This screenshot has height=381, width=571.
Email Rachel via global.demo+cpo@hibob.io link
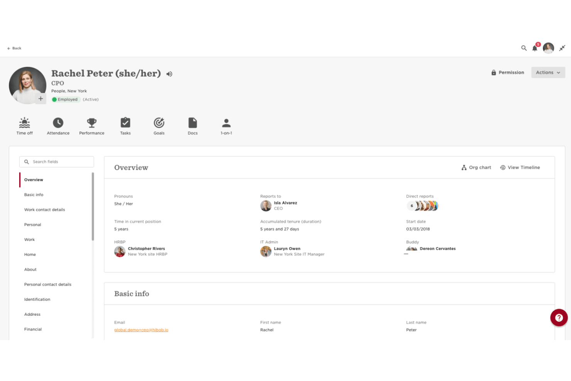[x=141, y=330]
